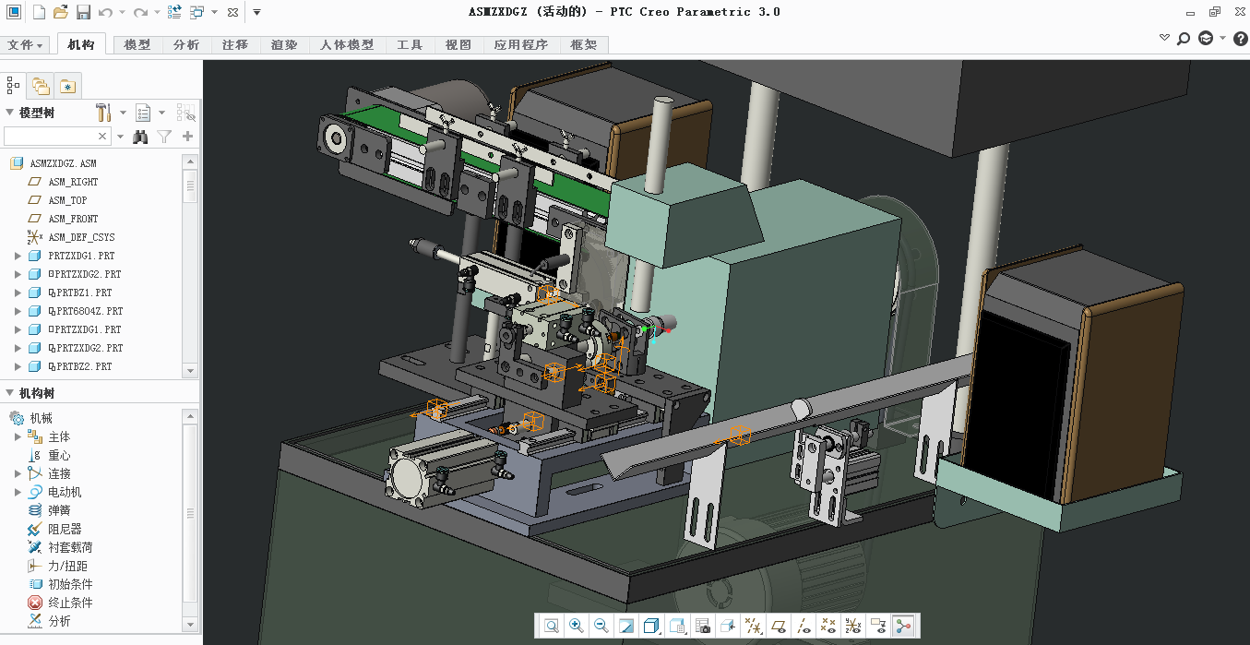The image size is (1250, 645).
Task: Open the 应用程序 ribbon tab
Action: point(521,45)
